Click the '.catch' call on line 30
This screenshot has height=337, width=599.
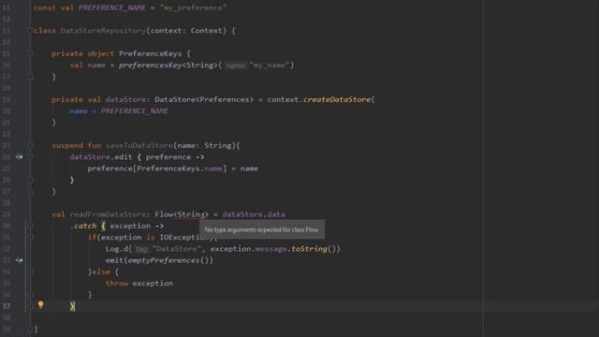pyautogui.click(x=83, y=226)
